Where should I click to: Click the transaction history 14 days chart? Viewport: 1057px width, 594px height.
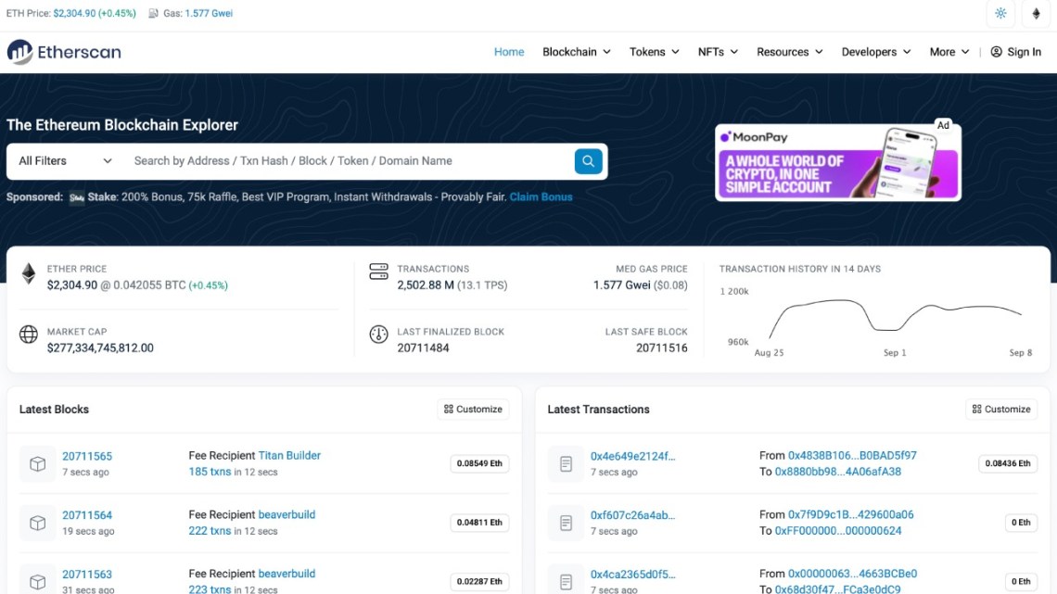click(875, 321)
